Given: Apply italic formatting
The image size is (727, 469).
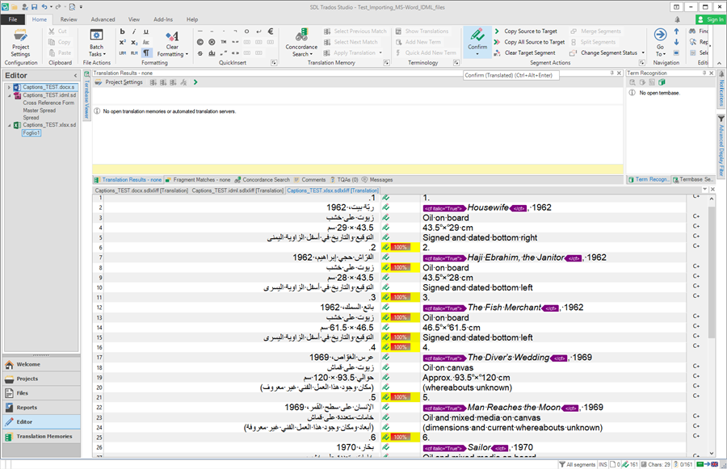Looking at the screenshot, I should pyautogui.click(x=134, y=31).
